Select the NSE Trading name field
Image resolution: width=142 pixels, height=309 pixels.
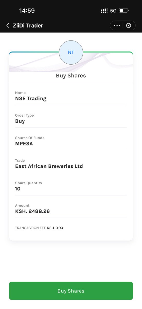click(x=71, y=96)
